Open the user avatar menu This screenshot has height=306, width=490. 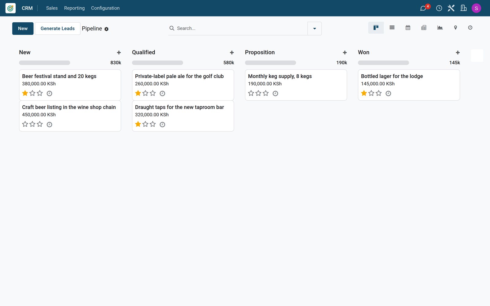(476, 8)
